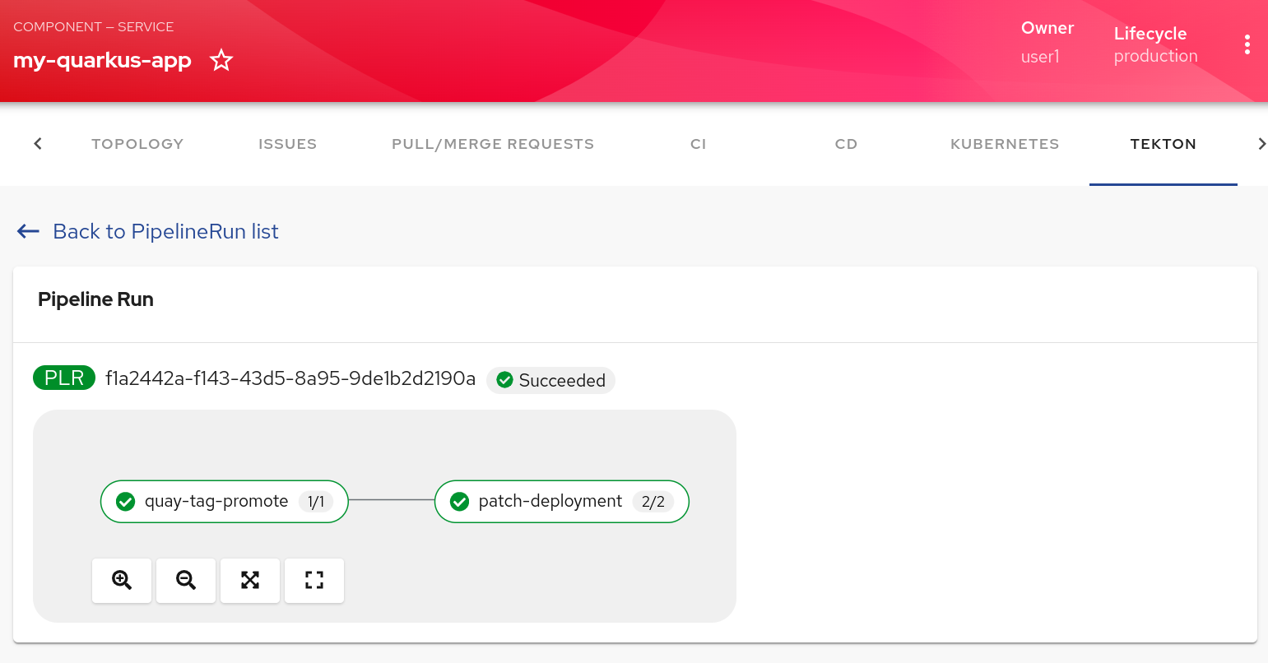This screenshot has width=1268, height=663.
Task: Click the my-quarkus-app title
Action: (x=102, y=60)
